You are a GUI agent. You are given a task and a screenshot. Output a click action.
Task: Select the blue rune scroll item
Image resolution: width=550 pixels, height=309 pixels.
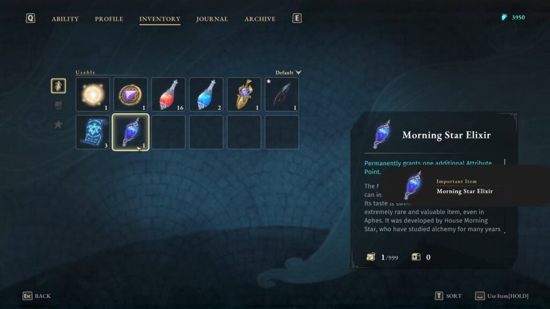92,132
